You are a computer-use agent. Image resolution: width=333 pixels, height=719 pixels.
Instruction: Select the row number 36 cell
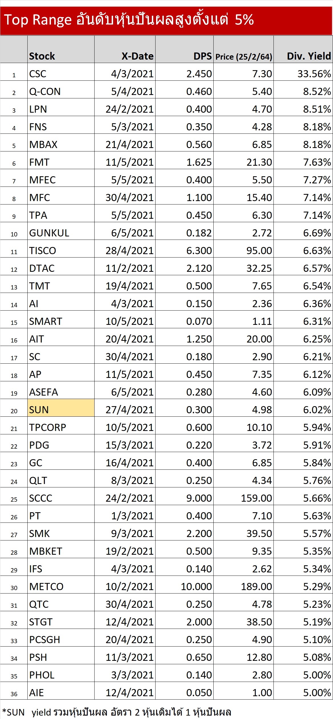pyautogui.click(x=14, y=691)
